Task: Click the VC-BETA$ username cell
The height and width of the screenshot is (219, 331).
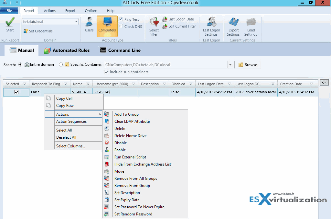Action: click(115, 92)
